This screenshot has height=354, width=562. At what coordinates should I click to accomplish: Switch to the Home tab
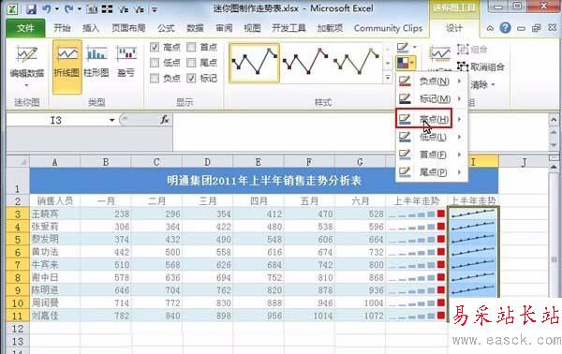tap(62, 28)
